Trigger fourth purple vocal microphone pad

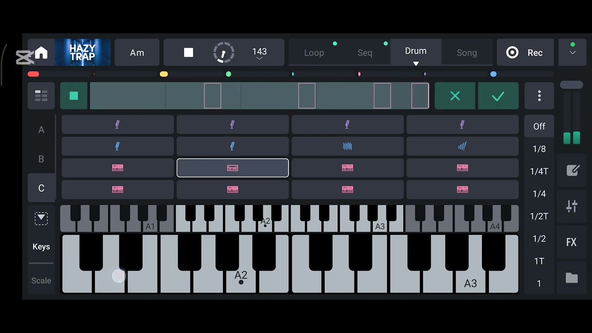click(x=462, y=124)
